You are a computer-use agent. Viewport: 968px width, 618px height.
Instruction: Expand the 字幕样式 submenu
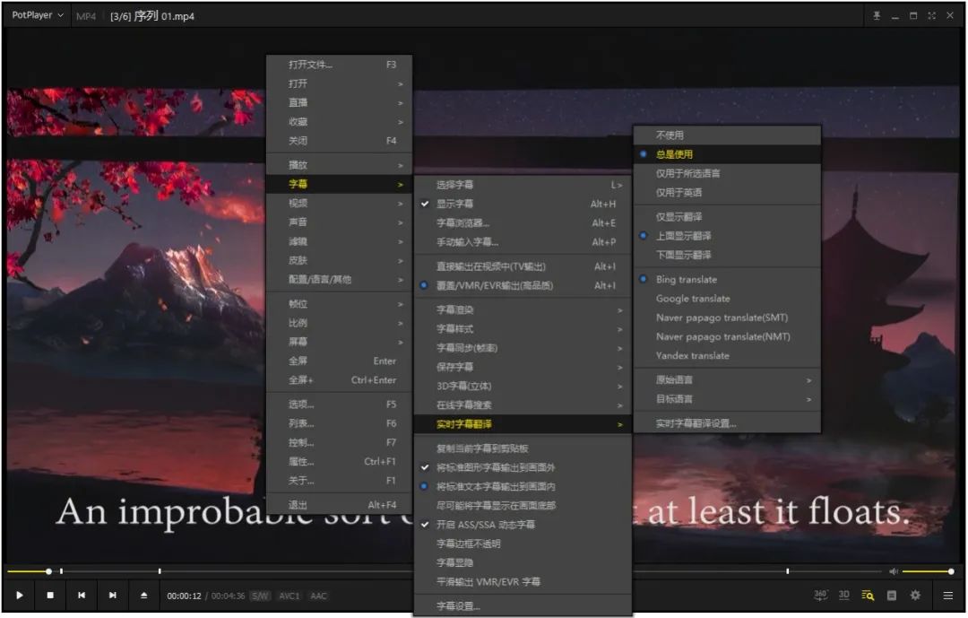(523, 329)
